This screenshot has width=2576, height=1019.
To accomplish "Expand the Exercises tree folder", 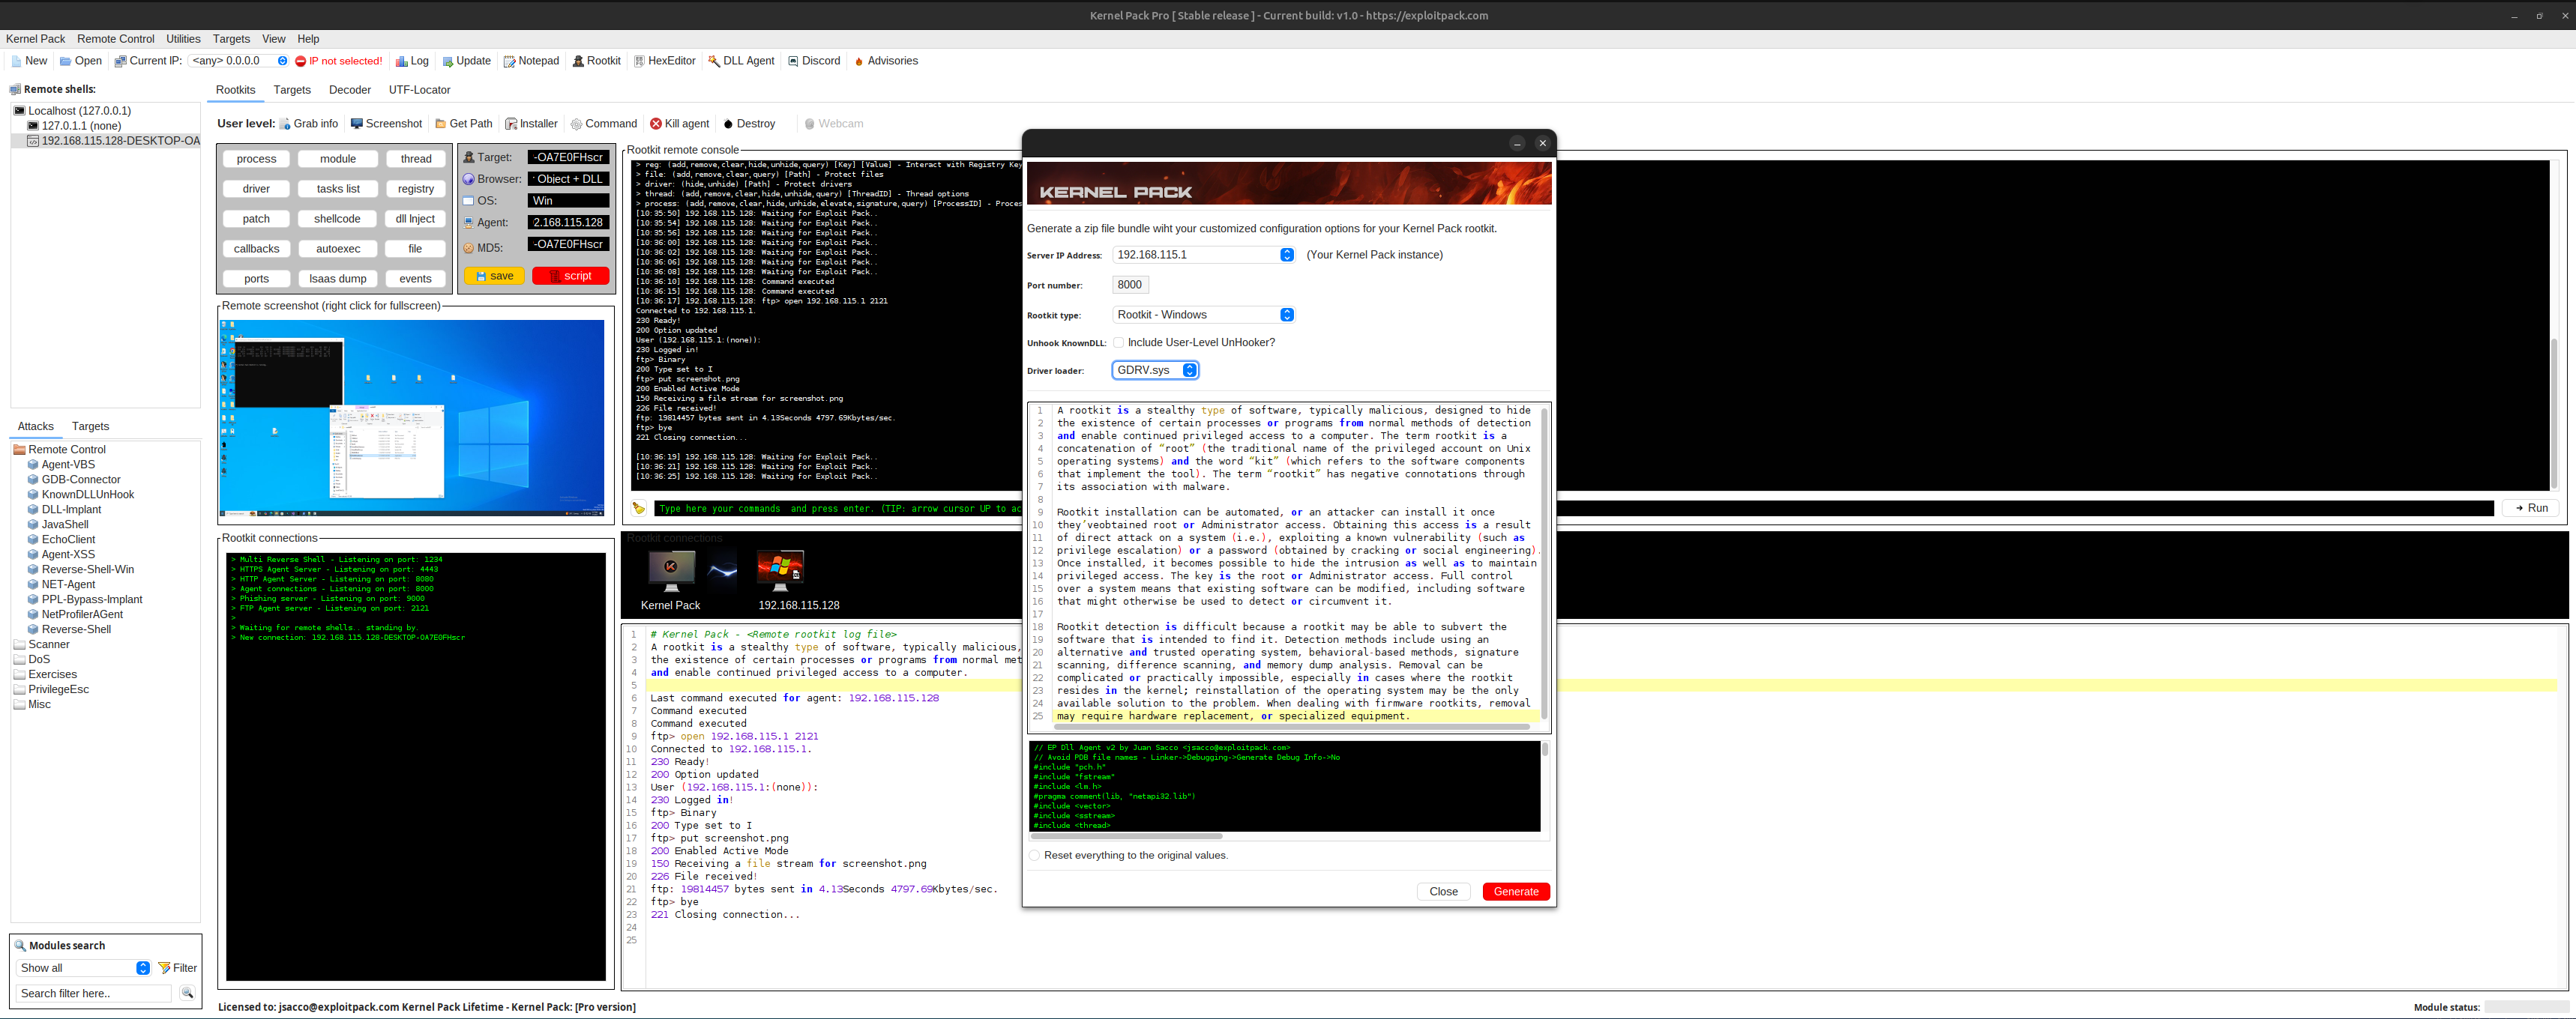I will [x=19, y=674].
